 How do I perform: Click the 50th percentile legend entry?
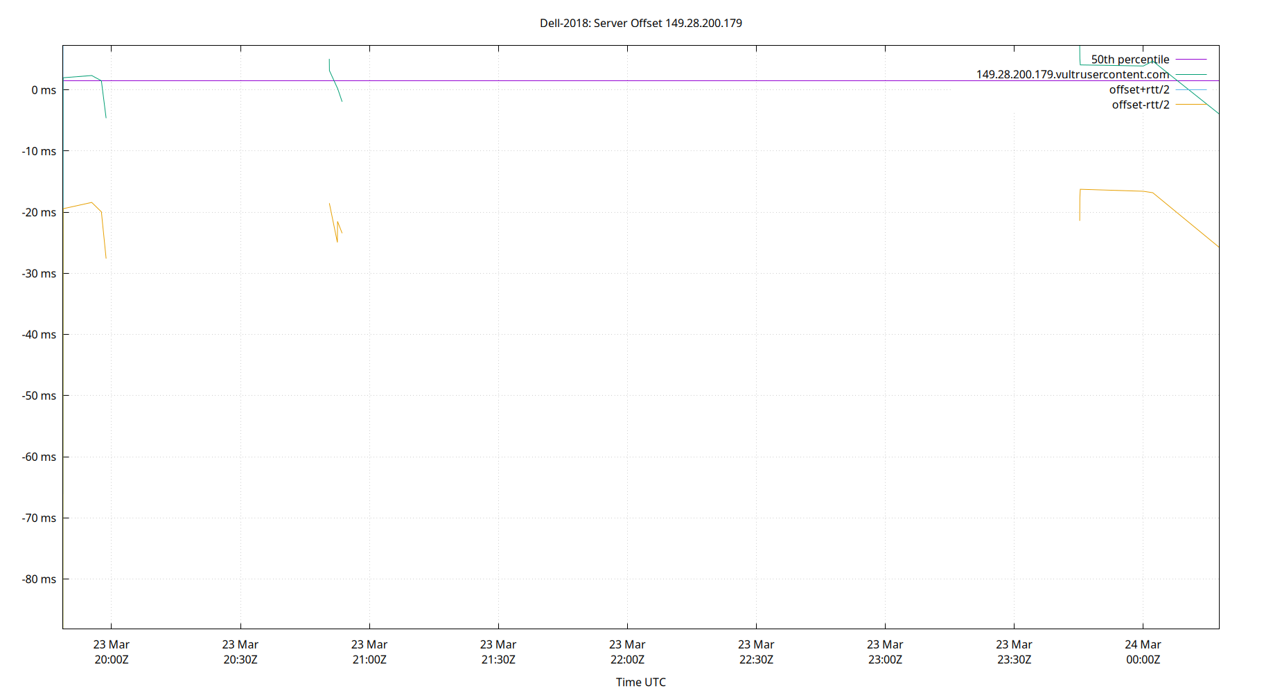(1130, 60)
